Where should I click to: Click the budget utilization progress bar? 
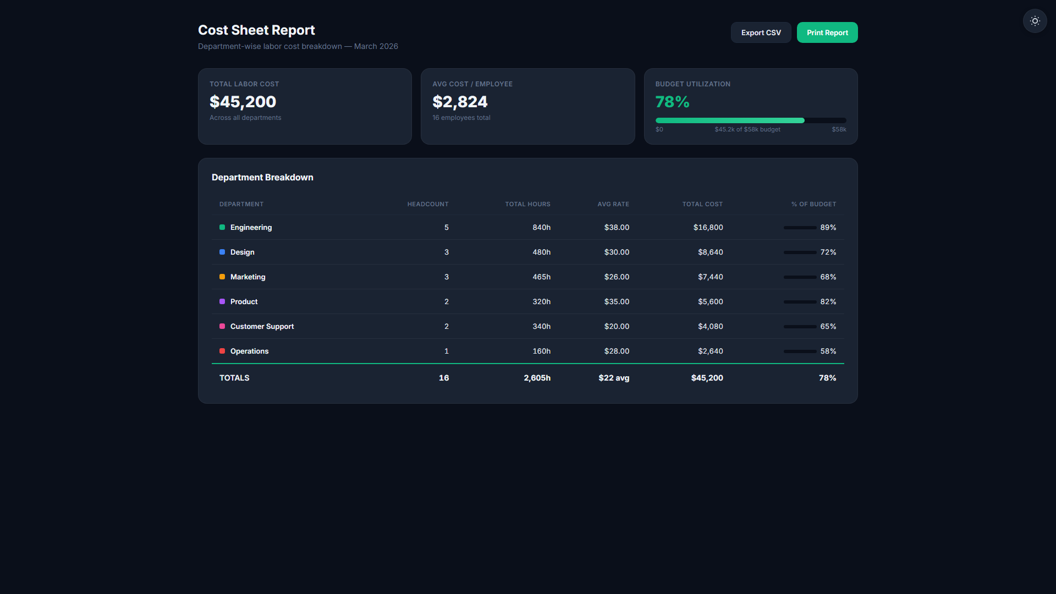(751, 120)
